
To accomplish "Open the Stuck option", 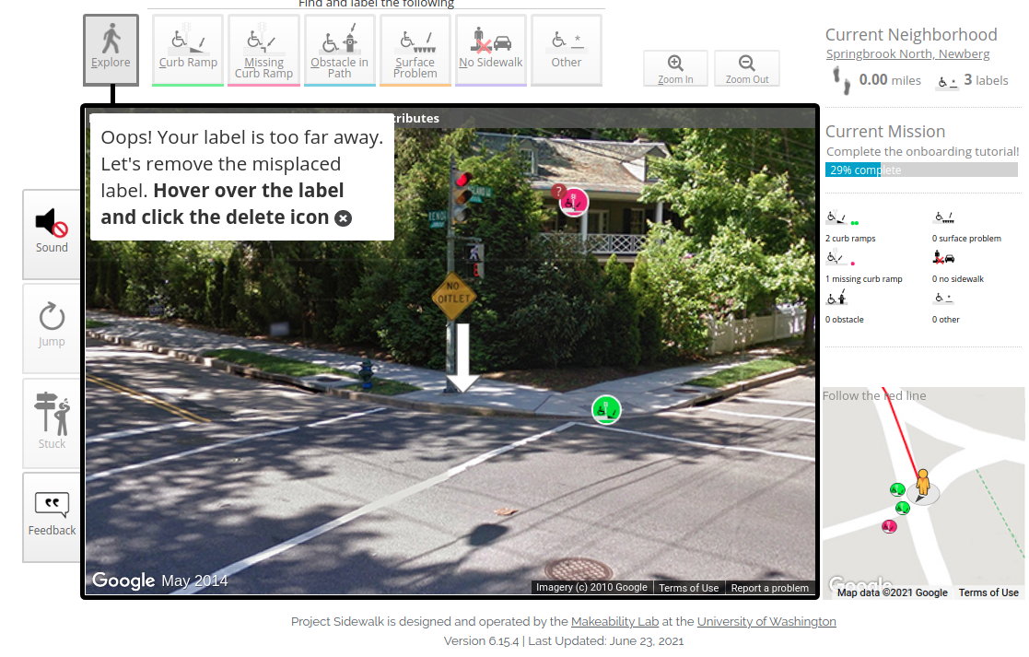I will coord(52,423).
